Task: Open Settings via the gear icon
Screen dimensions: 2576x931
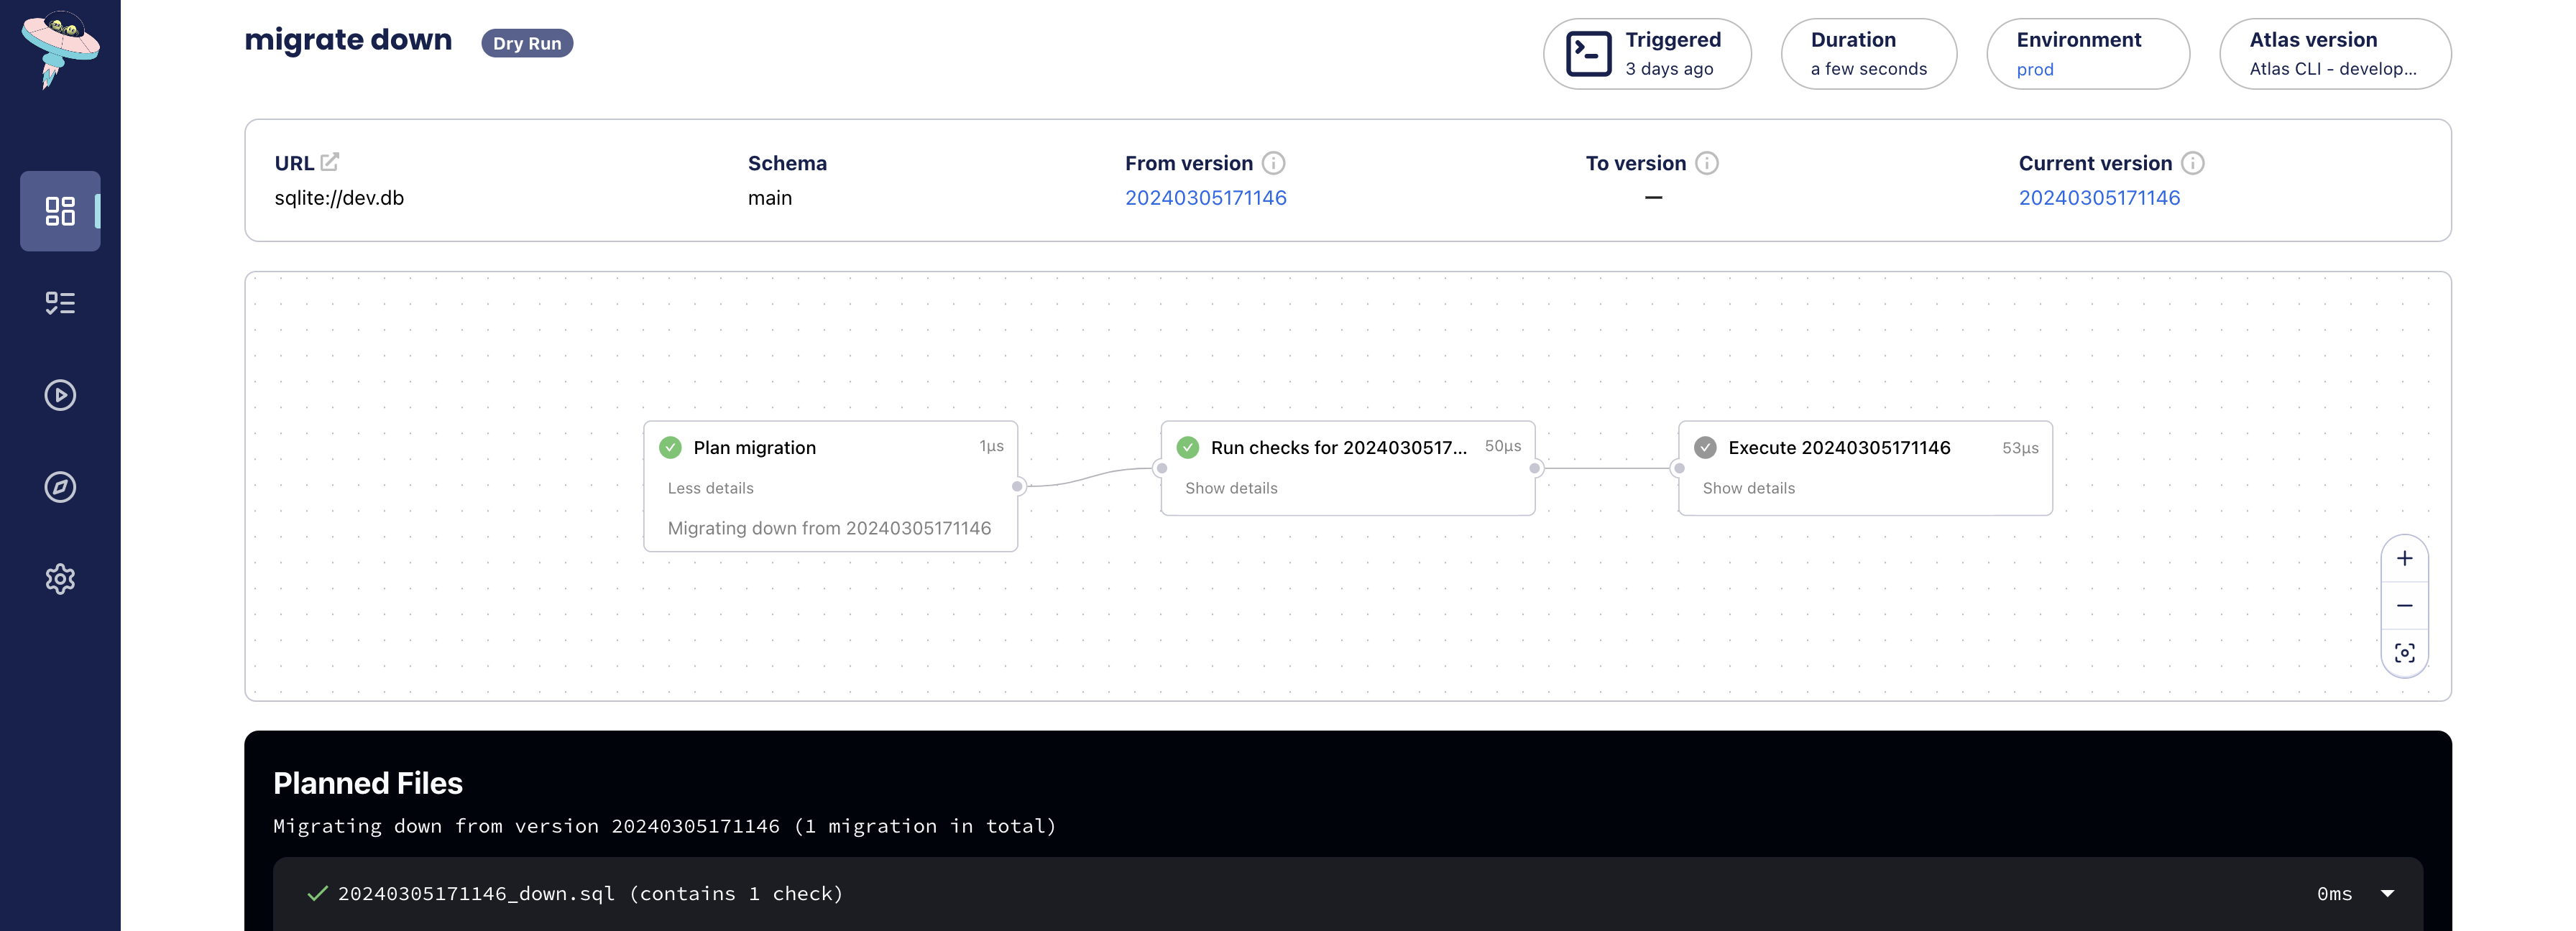Action: [x=60, y=580]
